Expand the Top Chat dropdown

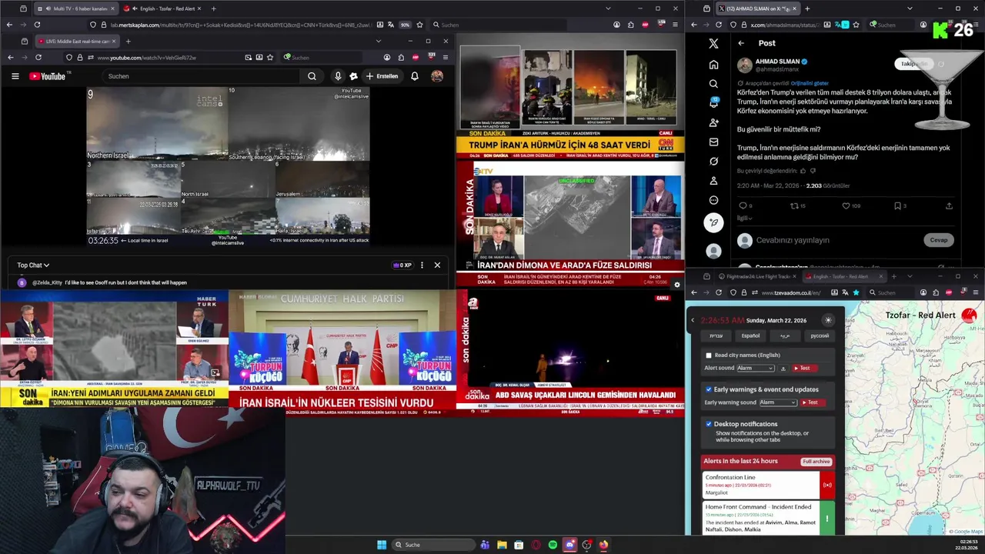[33, 265]
